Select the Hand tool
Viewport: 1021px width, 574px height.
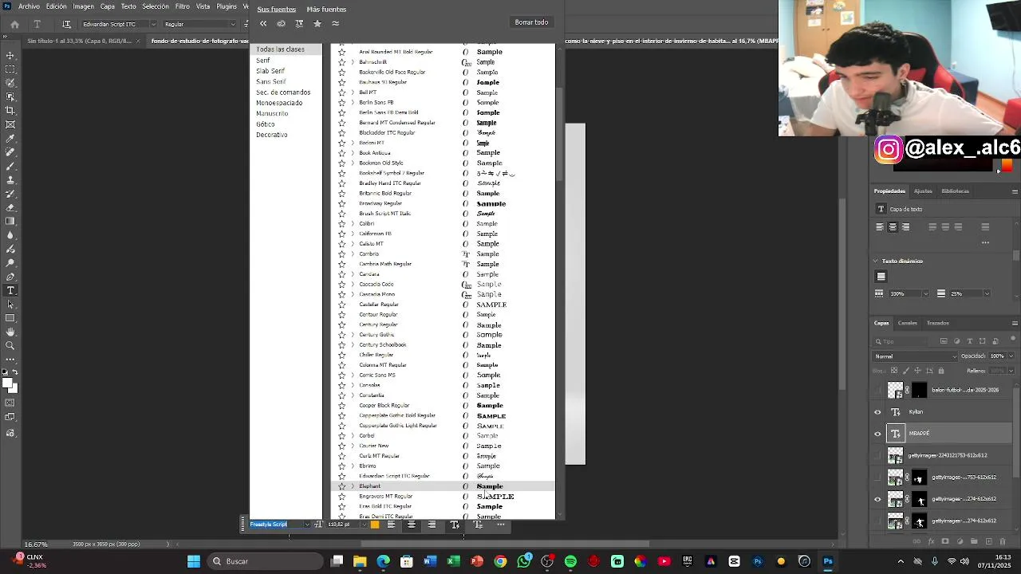10,332
